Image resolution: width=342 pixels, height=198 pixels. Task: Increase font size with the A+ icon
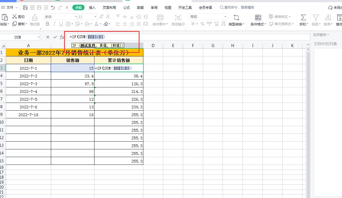101,17
